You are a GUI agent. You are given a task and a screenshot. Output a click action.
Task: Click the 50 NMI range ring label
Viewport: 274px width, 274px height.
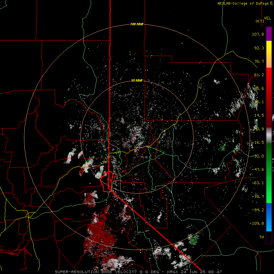tap(137, 81)
